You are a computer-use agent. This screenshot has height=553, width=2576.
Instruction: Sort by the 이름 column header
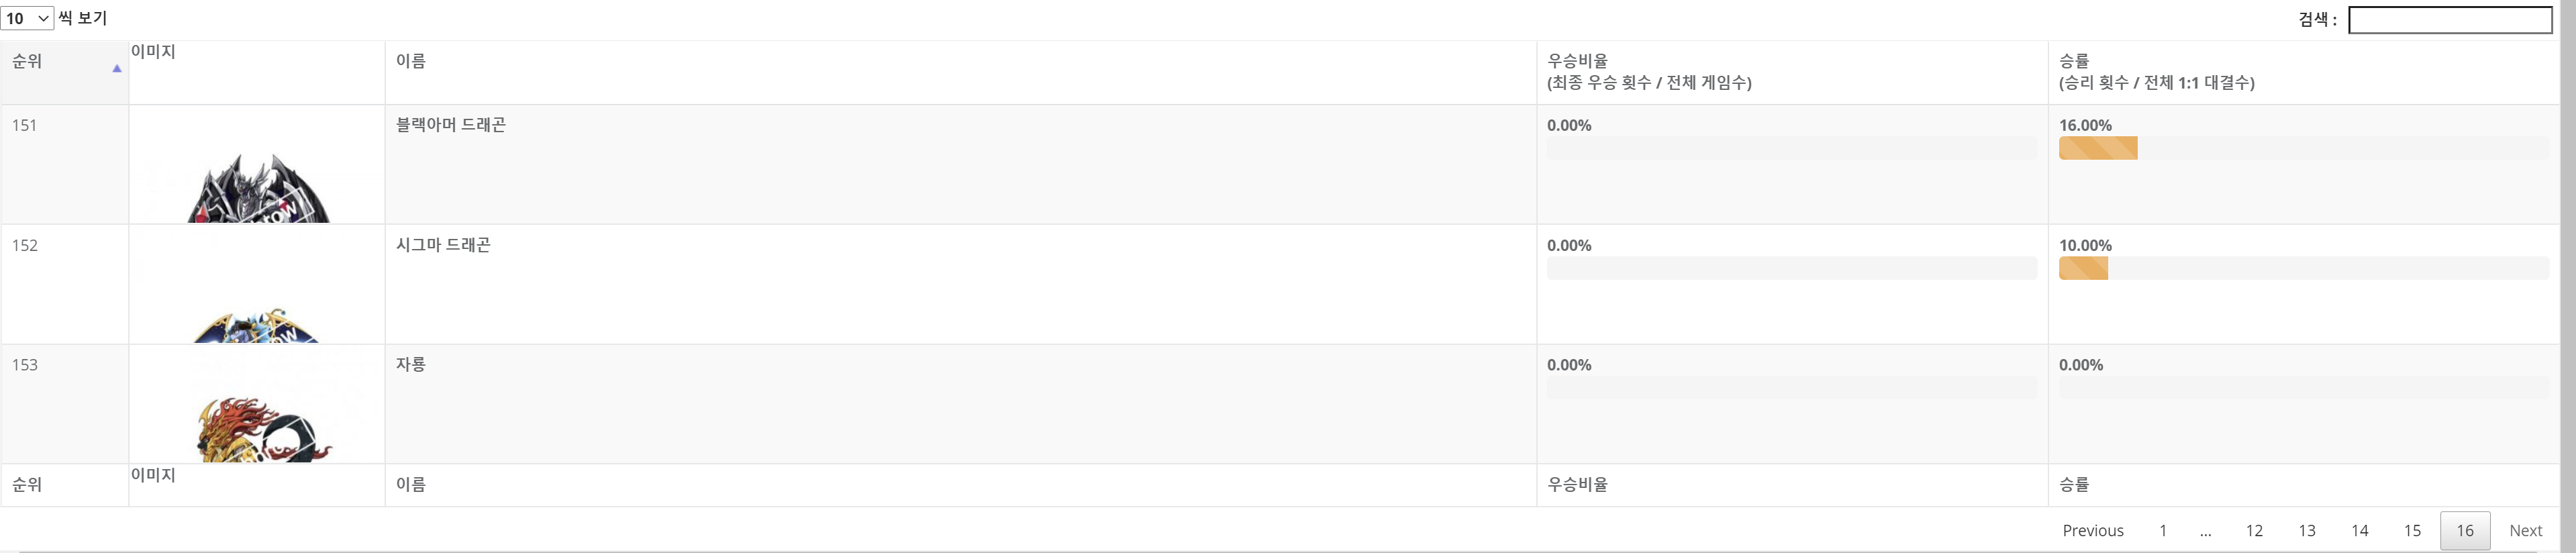pos(961,72)
